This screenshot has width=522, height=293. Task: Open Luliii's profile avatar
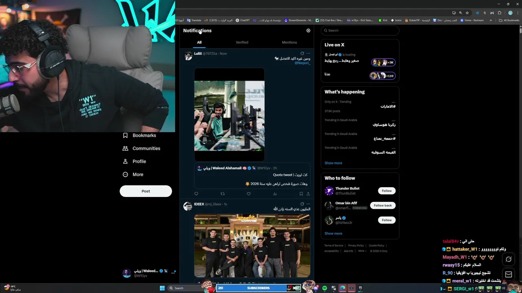pos(188,56)
